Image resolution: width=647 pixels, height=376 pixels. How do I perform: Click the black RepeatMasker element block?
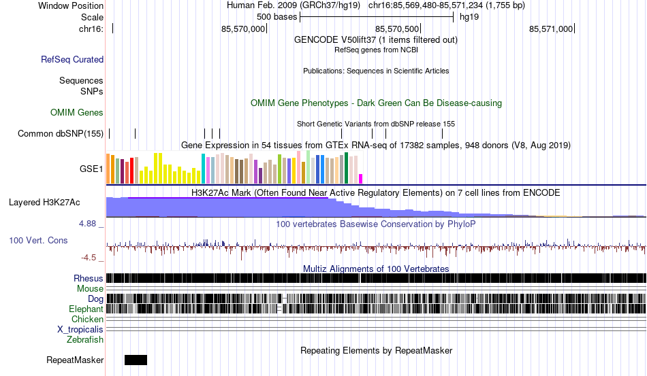[x=136, y=360]
